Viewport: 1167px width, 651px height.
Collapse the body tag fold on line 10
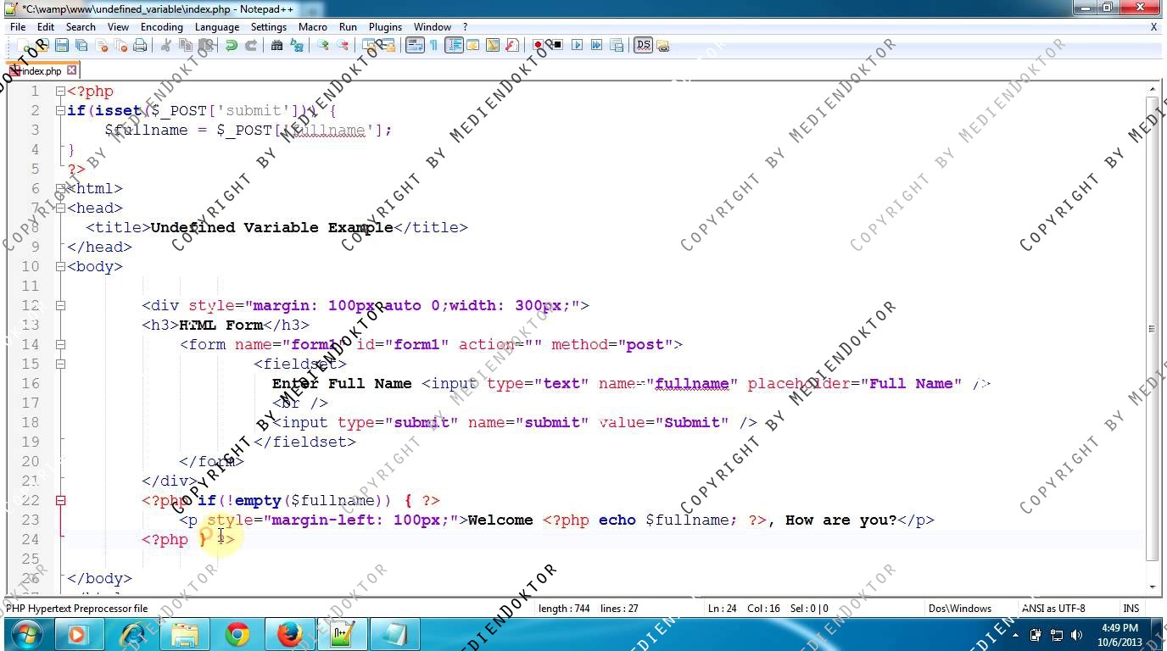coord(60,266)
